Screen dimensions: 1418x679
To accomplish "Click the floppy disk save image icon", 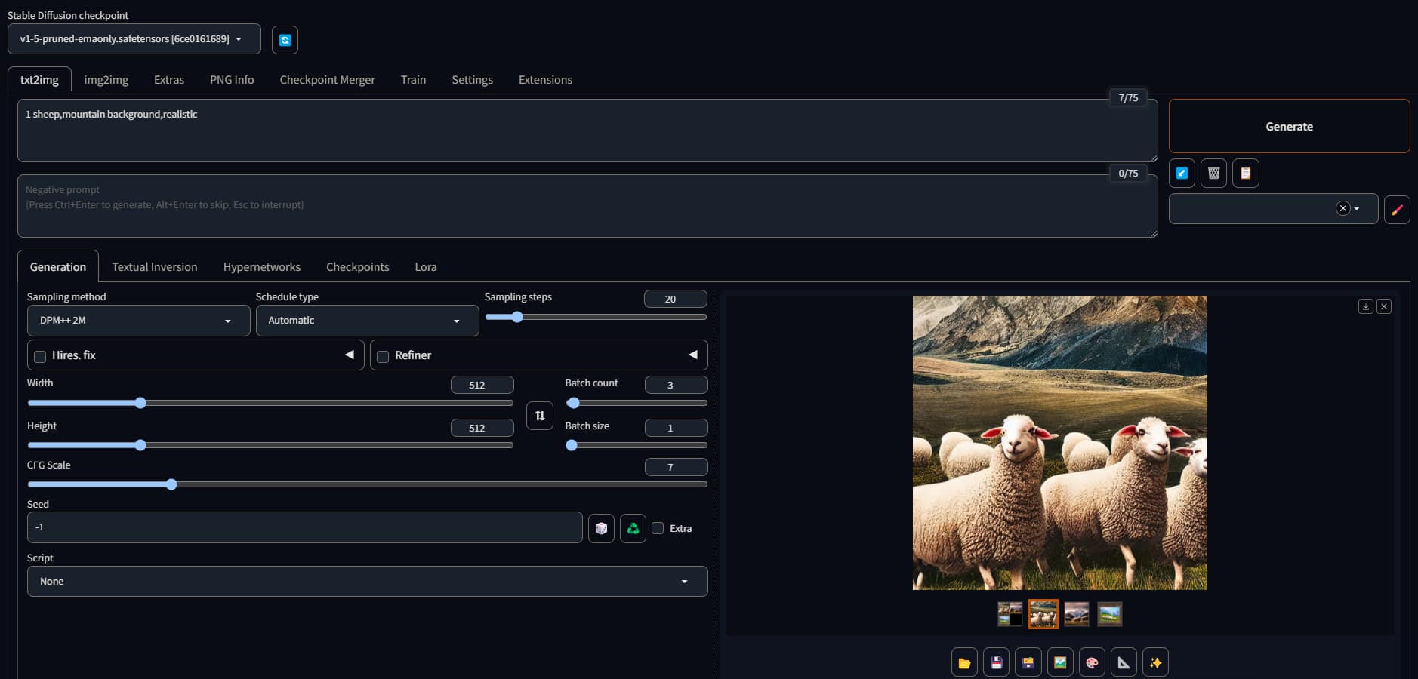I will coord(997,662).
